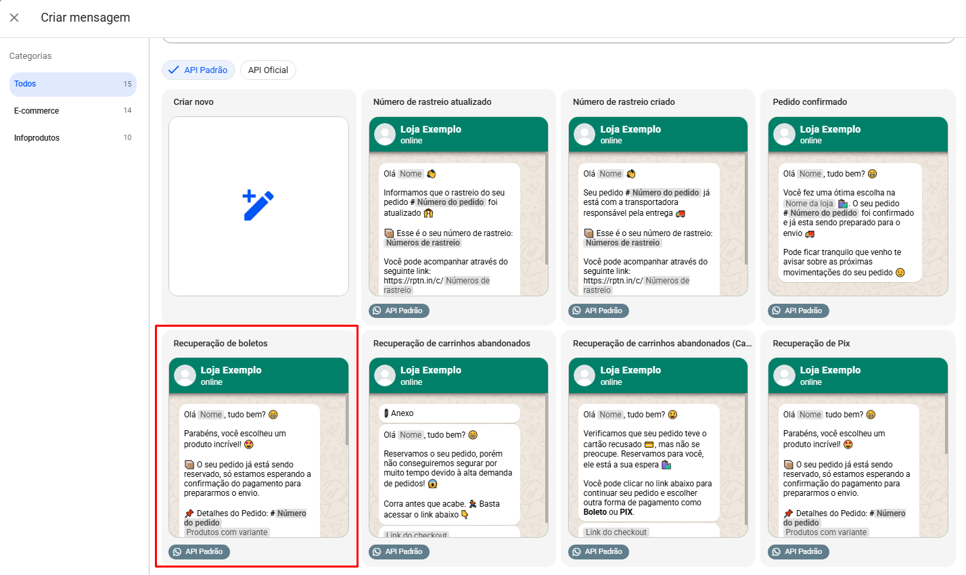Image resolution: width=966 pixels, height=575 pixels.
Task: Pick the Pedido confirmado template preview
Action: point(858,206)
